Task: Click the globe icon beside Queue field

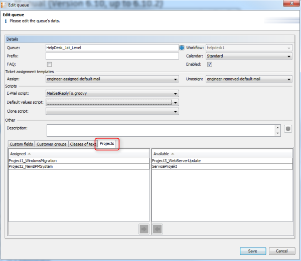Action: coord(182,48)
